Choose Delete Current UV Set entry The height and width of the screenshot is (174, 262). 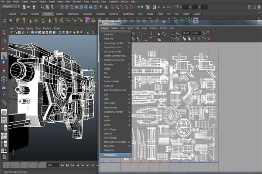[114, 60]
